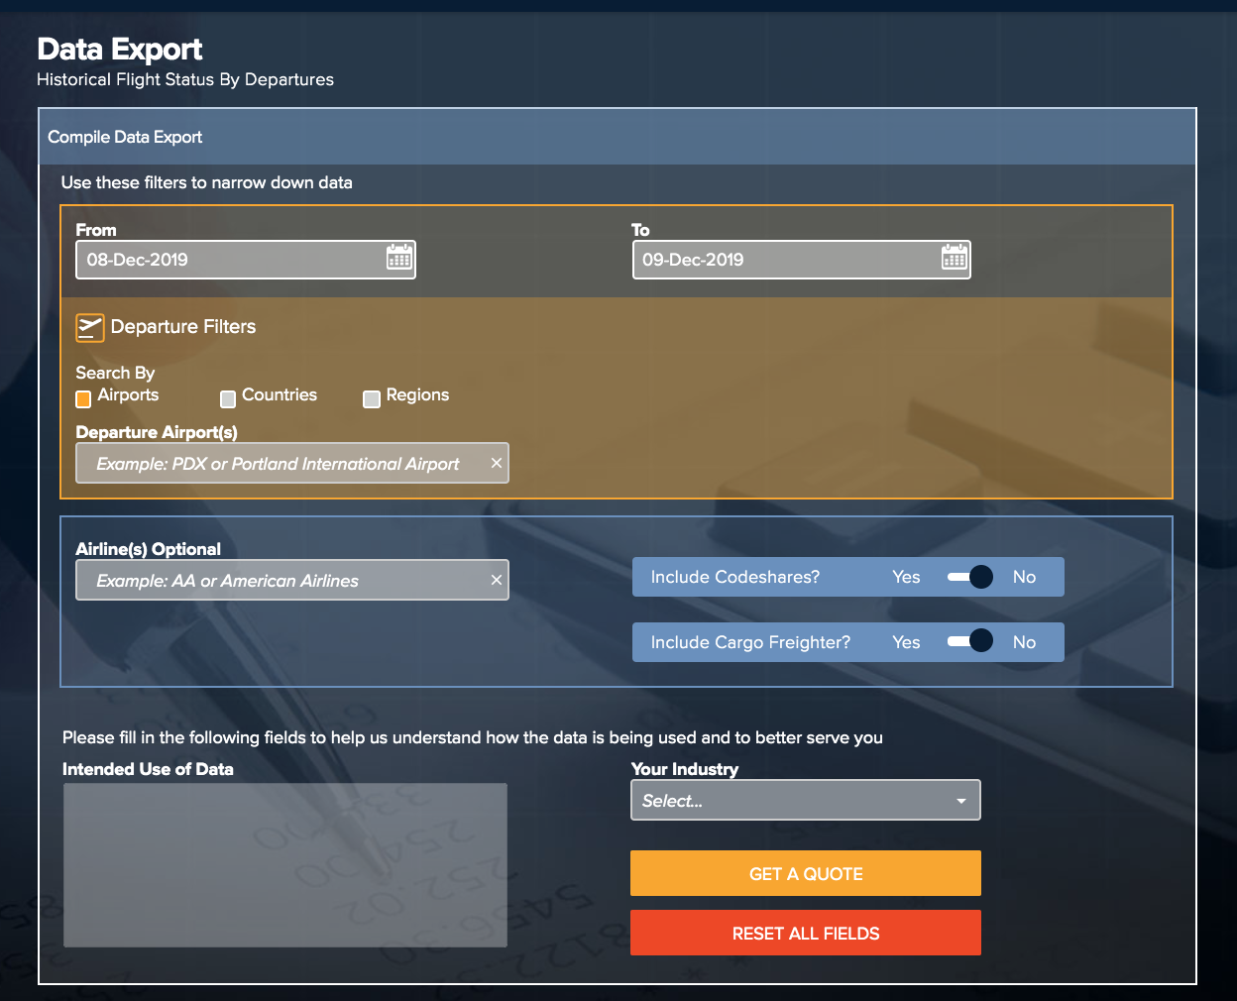Click the Your Industry dropdown arrow

(x=958, y=800)
